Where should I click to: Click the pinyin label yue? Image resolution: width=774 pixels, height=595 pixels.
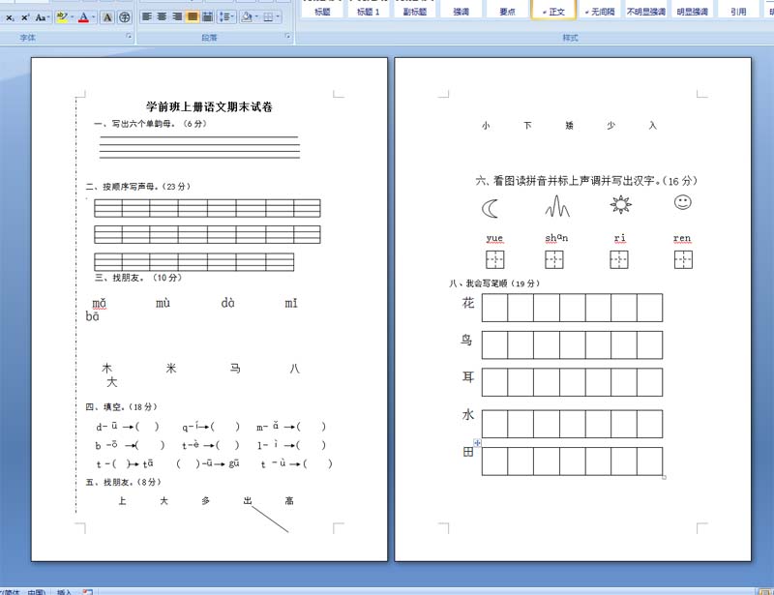coord(494,238)
